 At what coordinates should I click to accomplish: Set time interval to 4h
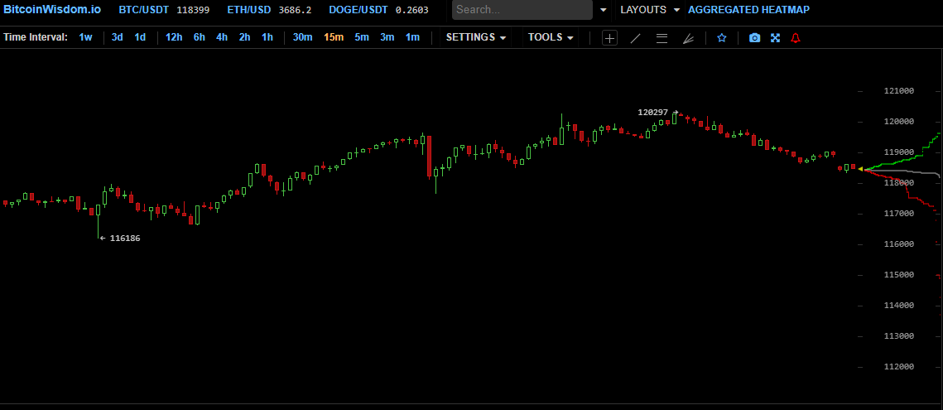point(222,37)
